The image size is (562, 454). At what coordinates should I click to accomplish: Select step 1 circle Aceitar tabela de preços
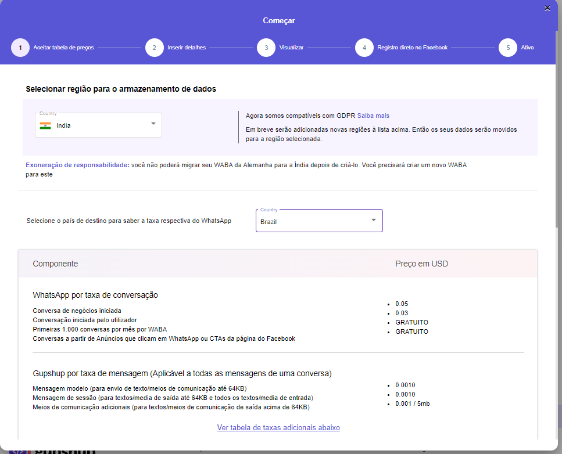click(20, 48)
